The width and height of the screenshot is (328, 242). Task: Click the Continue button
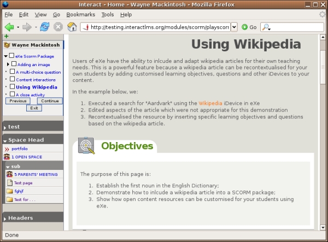[50, 101]
